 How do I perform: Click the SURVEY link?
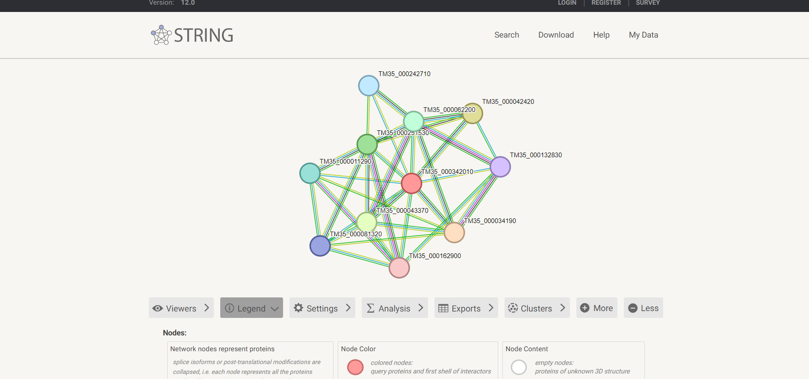(x=648, y=3)
